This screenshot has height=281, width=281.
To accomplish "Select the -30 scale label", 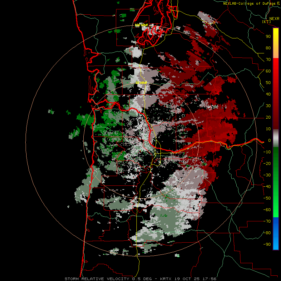I will click(267, 175).
